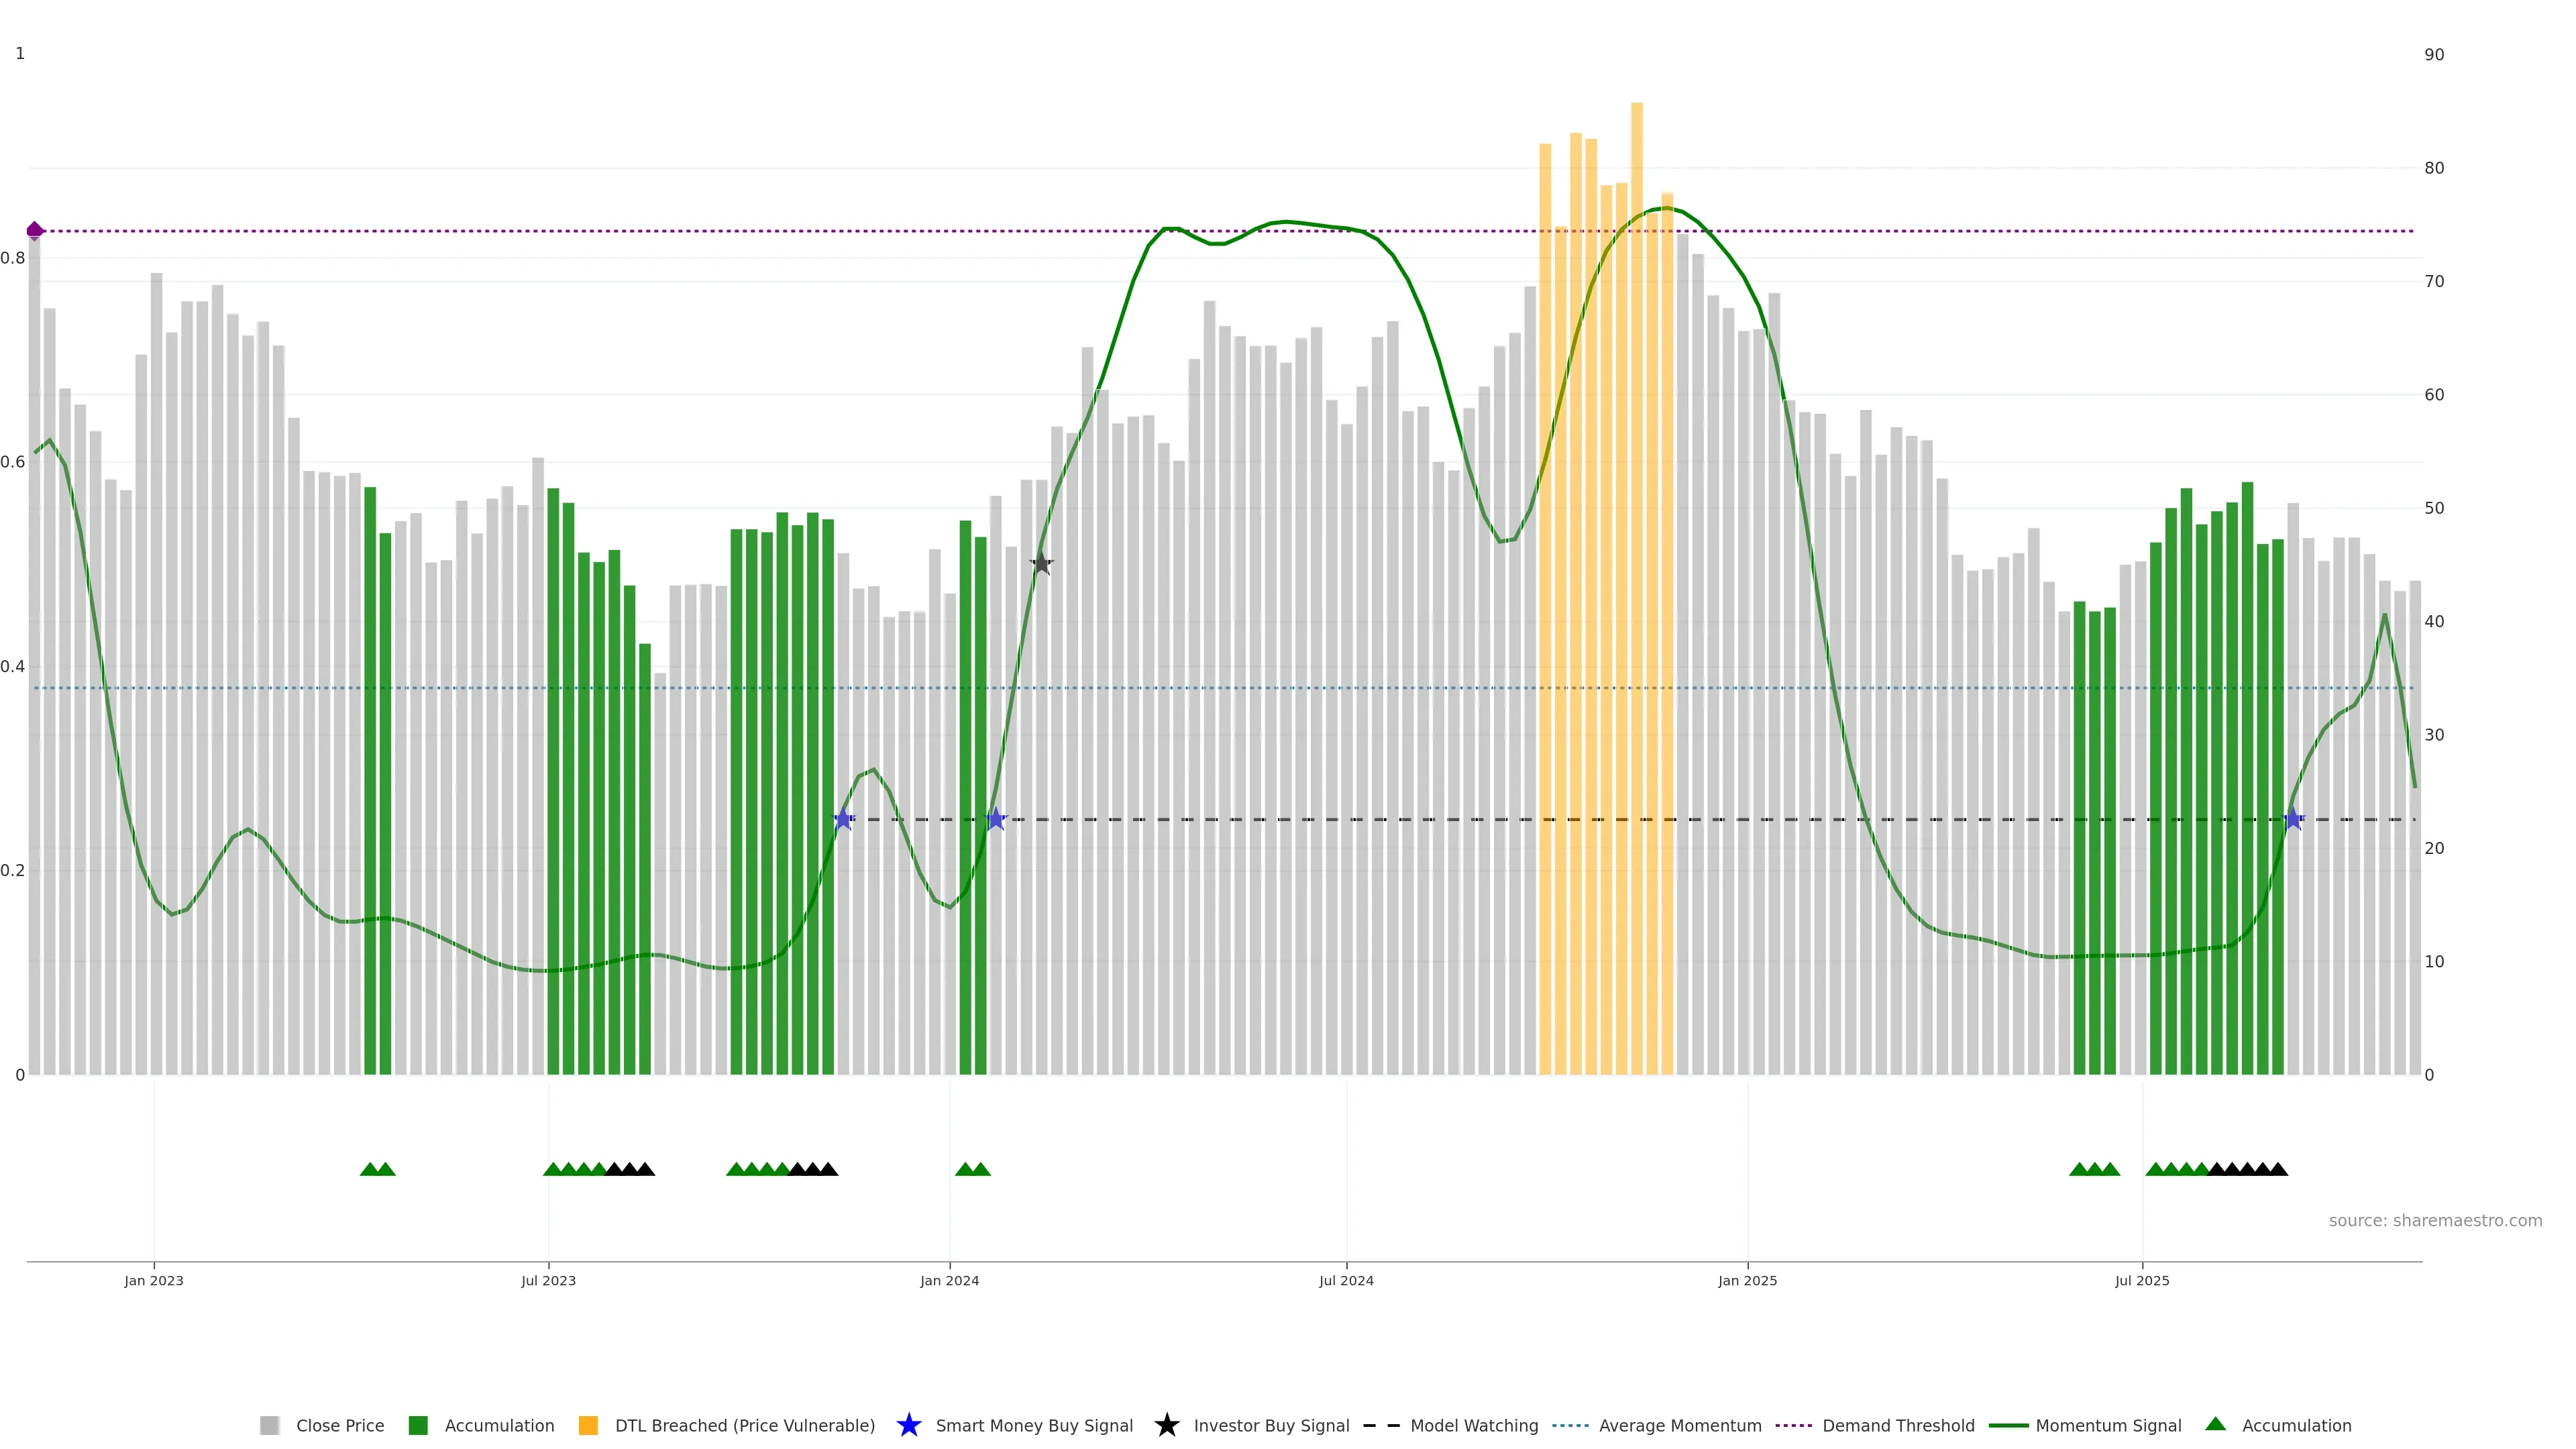This screenshot has width=2576, height=1449.
Task: Toggle Close Price legend entry
Action: [339, 1426]
